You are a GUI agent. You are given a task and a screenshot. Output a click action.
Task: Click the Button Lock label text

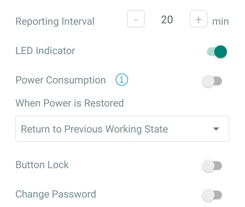42,165
